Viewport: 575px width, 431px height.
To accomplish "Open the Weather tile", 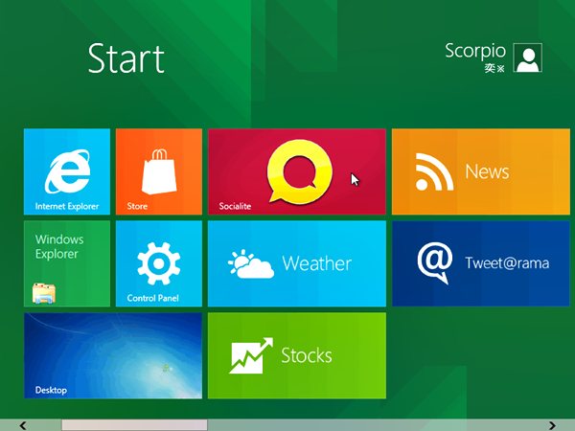I will (297, 263).
